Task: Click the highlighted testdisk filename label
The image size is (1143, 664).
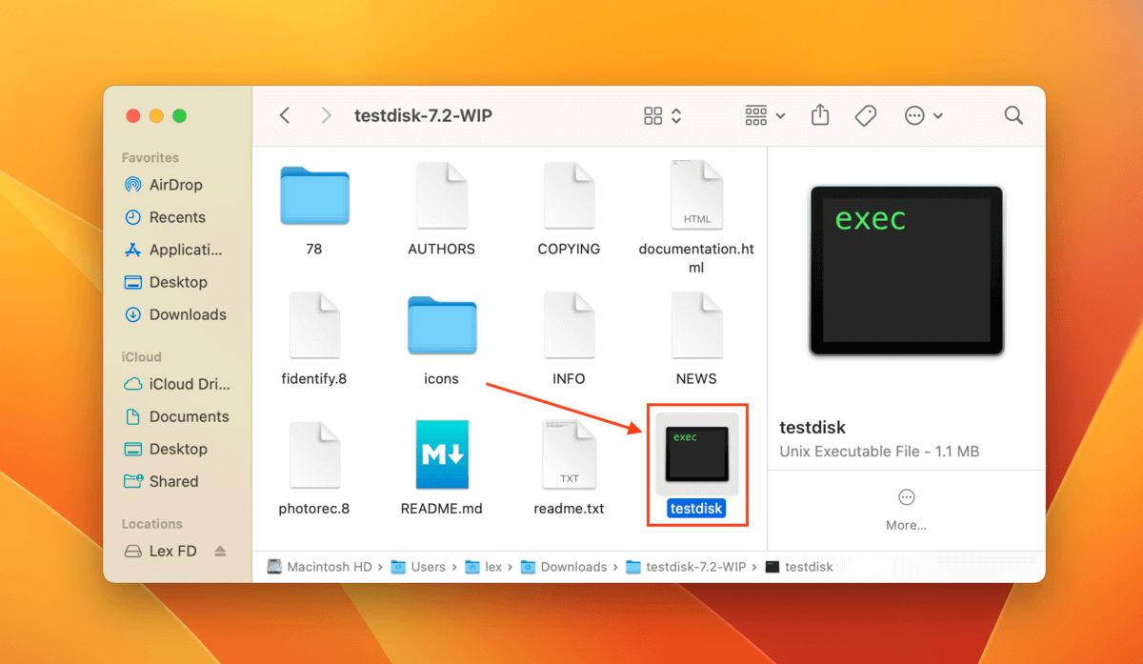Action: pos(696,509)
